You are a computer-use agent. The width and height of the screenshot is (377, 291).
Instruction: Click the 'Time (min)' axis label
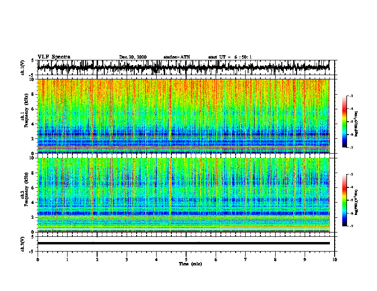coord(190,264)
